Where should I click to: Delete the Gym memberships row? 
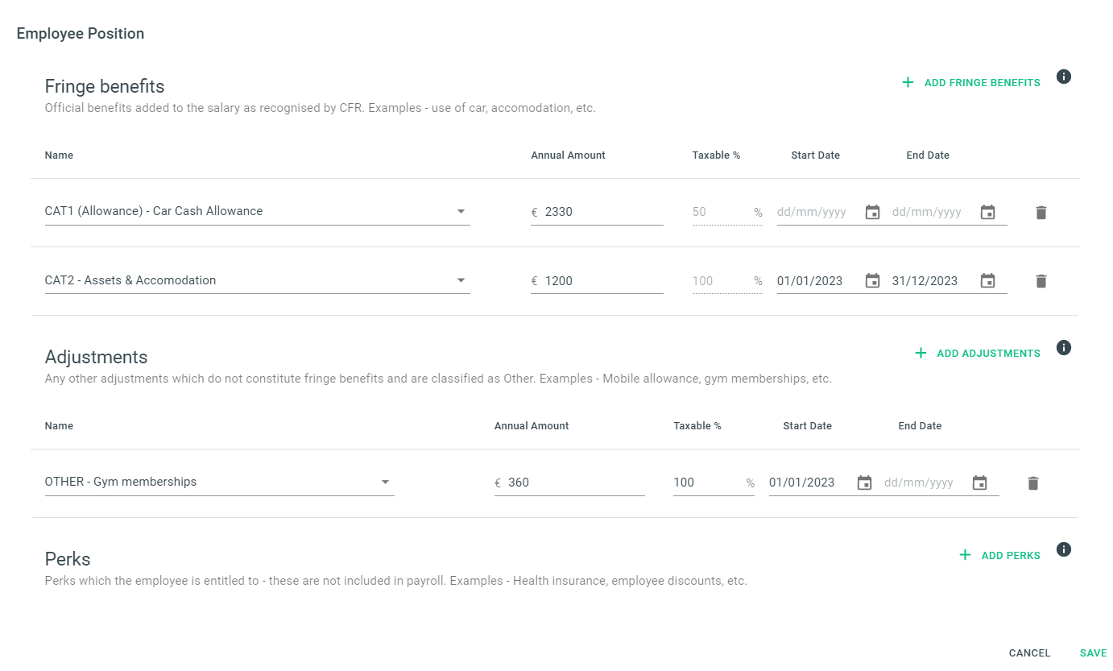click(x=1032, y=483)
